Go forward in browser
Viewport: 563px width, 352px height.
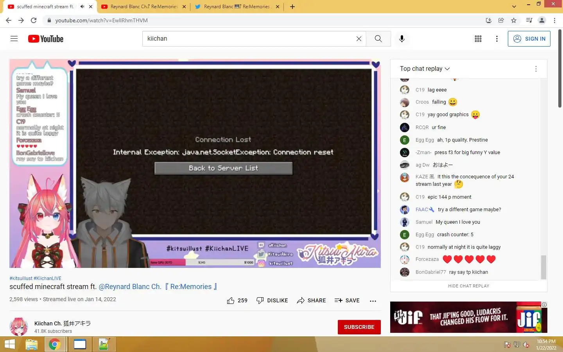click(21, 20)
